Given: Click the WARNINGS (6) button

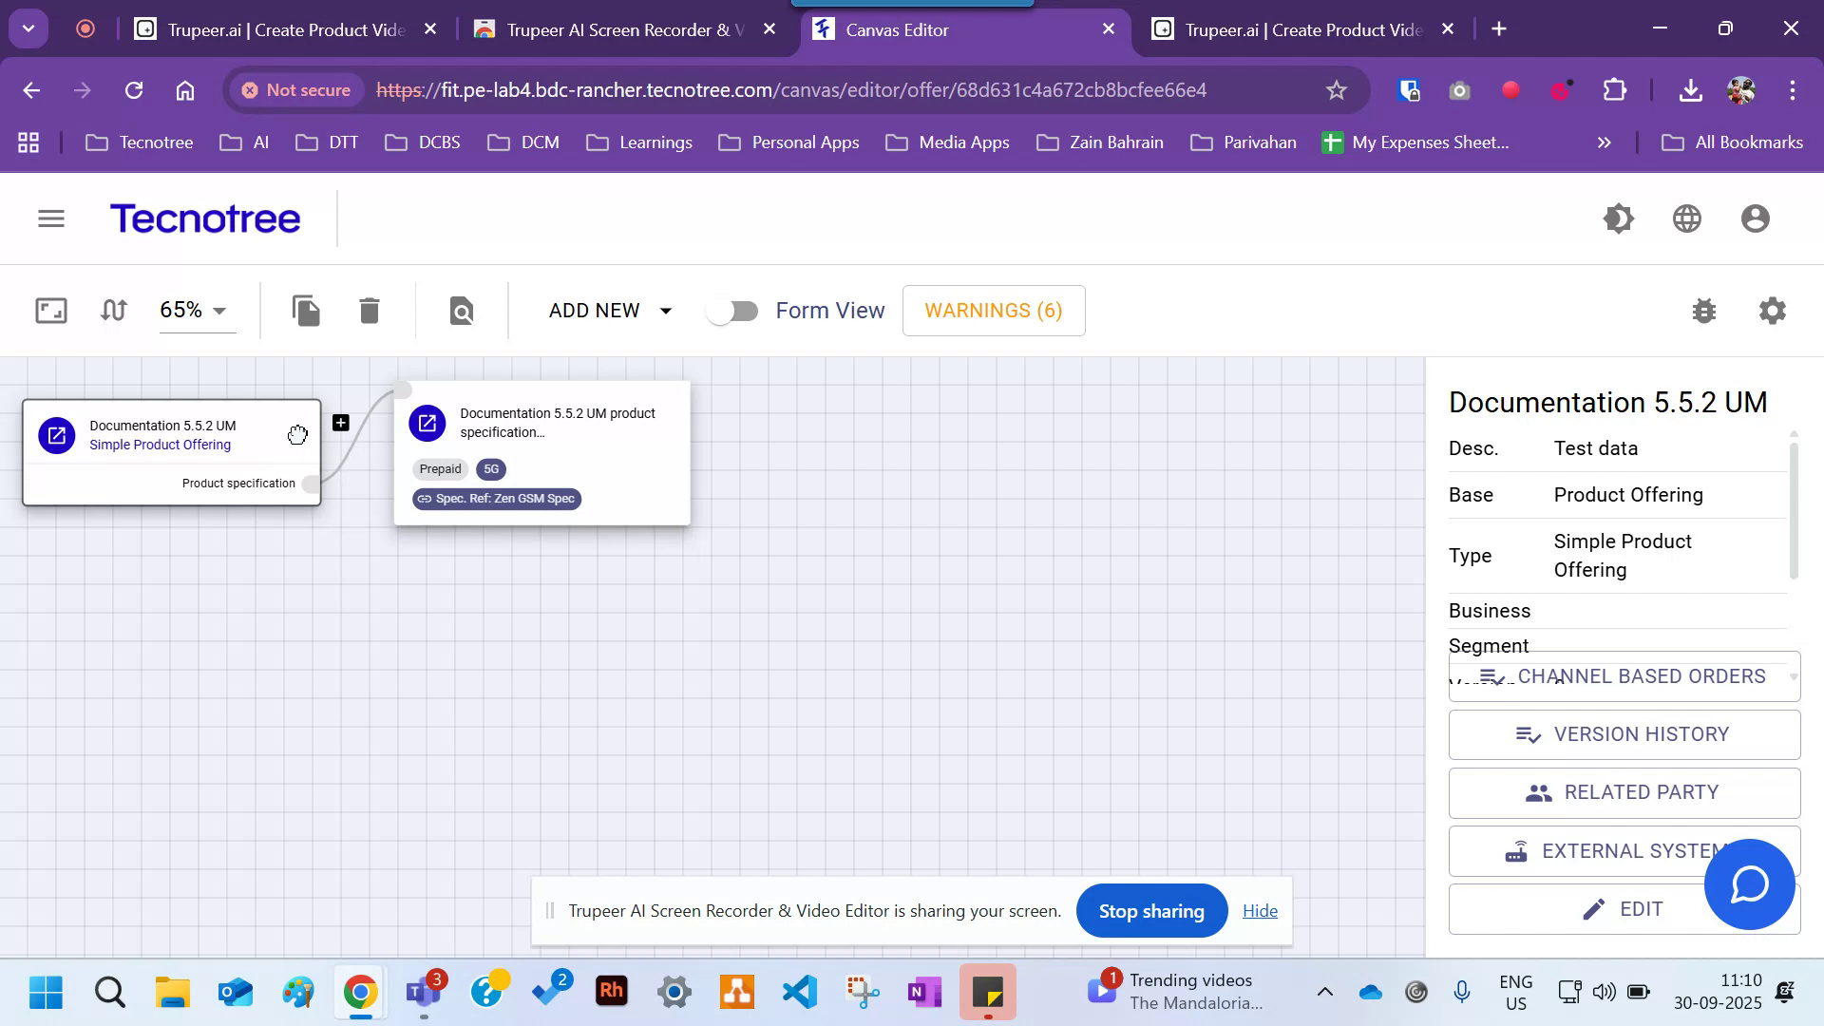Looking at the screenshot, I should coord(994,311).
